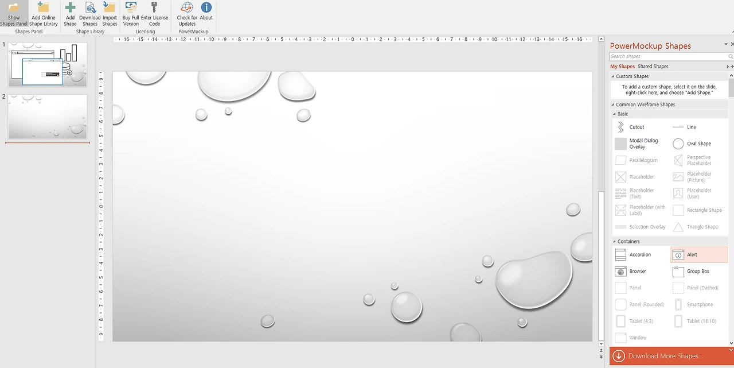Switch to the Shared Shapes tab
The width and height of the screenshot is (734, 368).
[653, 67]
